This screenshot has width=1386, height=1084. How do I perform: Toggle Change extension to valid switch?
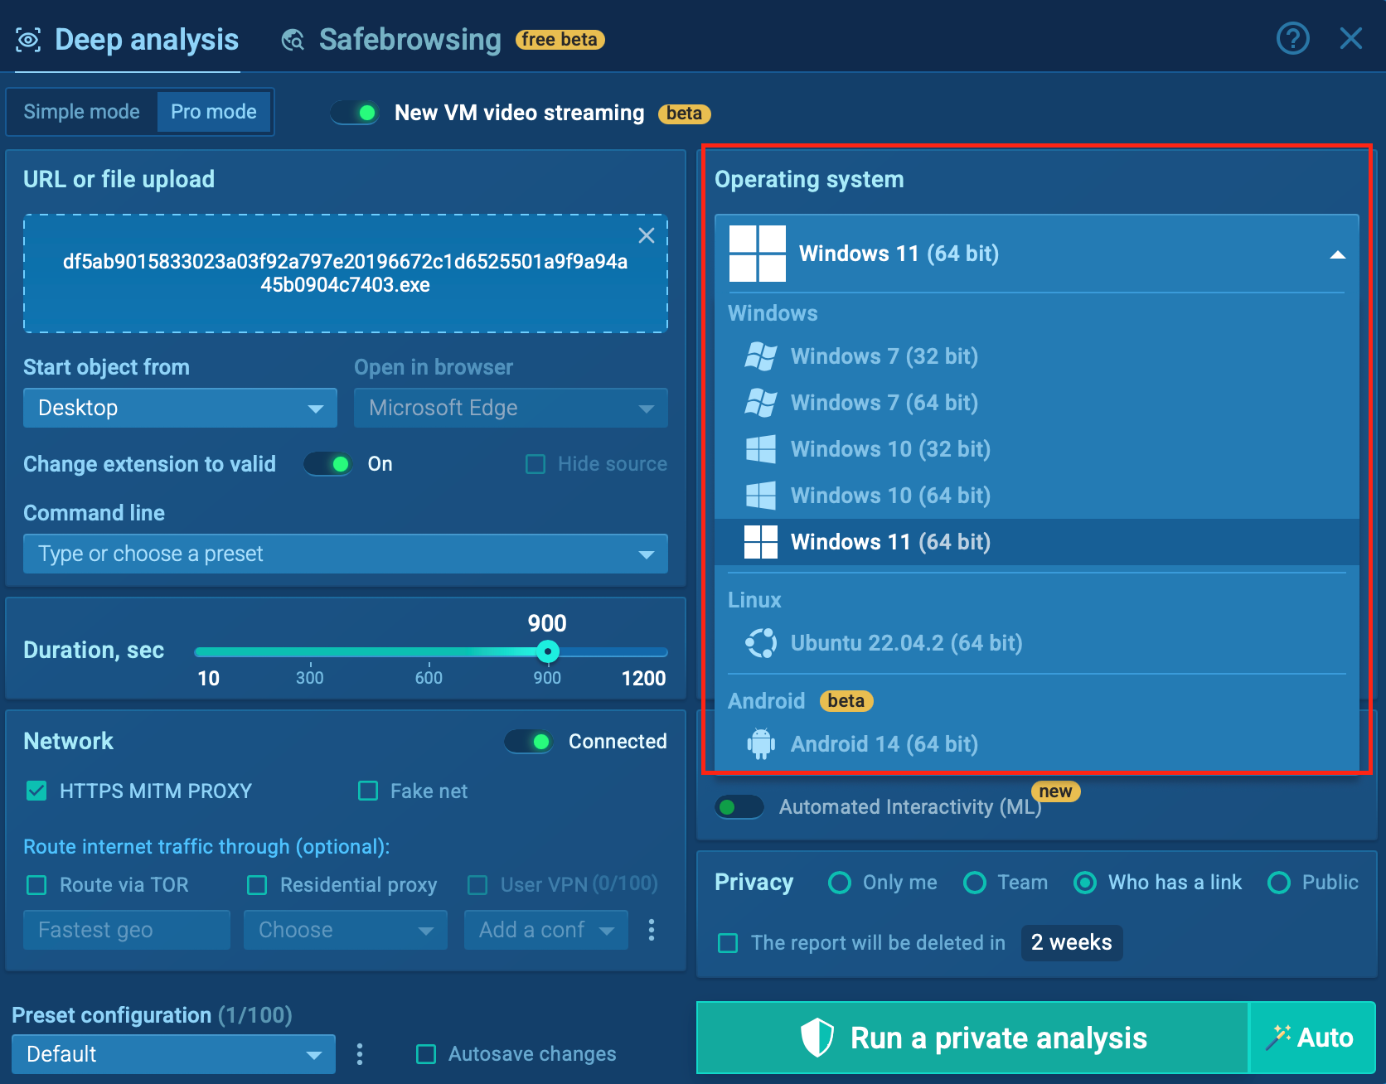327,464
